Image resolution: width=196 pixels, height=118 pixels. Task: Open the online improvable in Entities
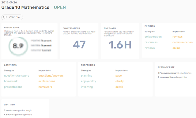[176, 48]
